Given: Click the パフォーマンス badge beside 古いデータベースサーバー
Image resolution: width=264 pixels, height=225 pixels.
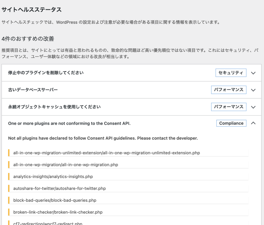Looking at the screenshot, I should (x=229, y=90).
